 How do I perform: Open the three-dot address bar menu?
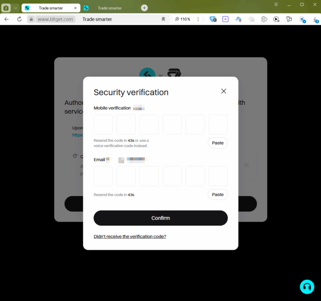[x=198, y=19]
